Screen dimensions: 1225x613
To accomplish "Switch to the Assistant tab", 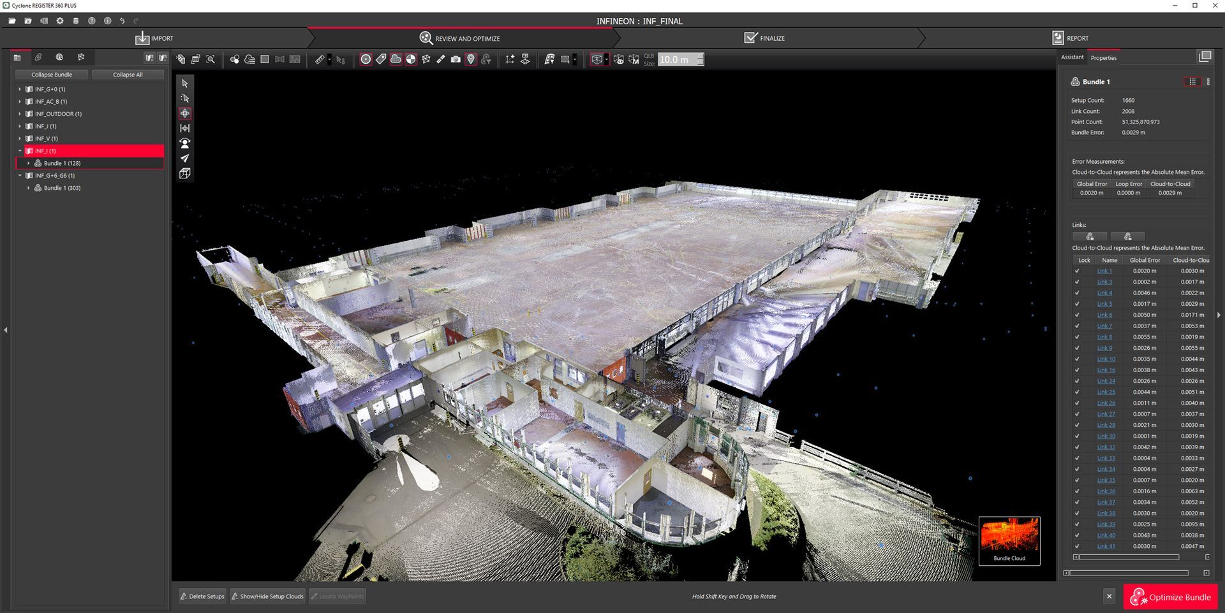I will tap(1072, 57).
